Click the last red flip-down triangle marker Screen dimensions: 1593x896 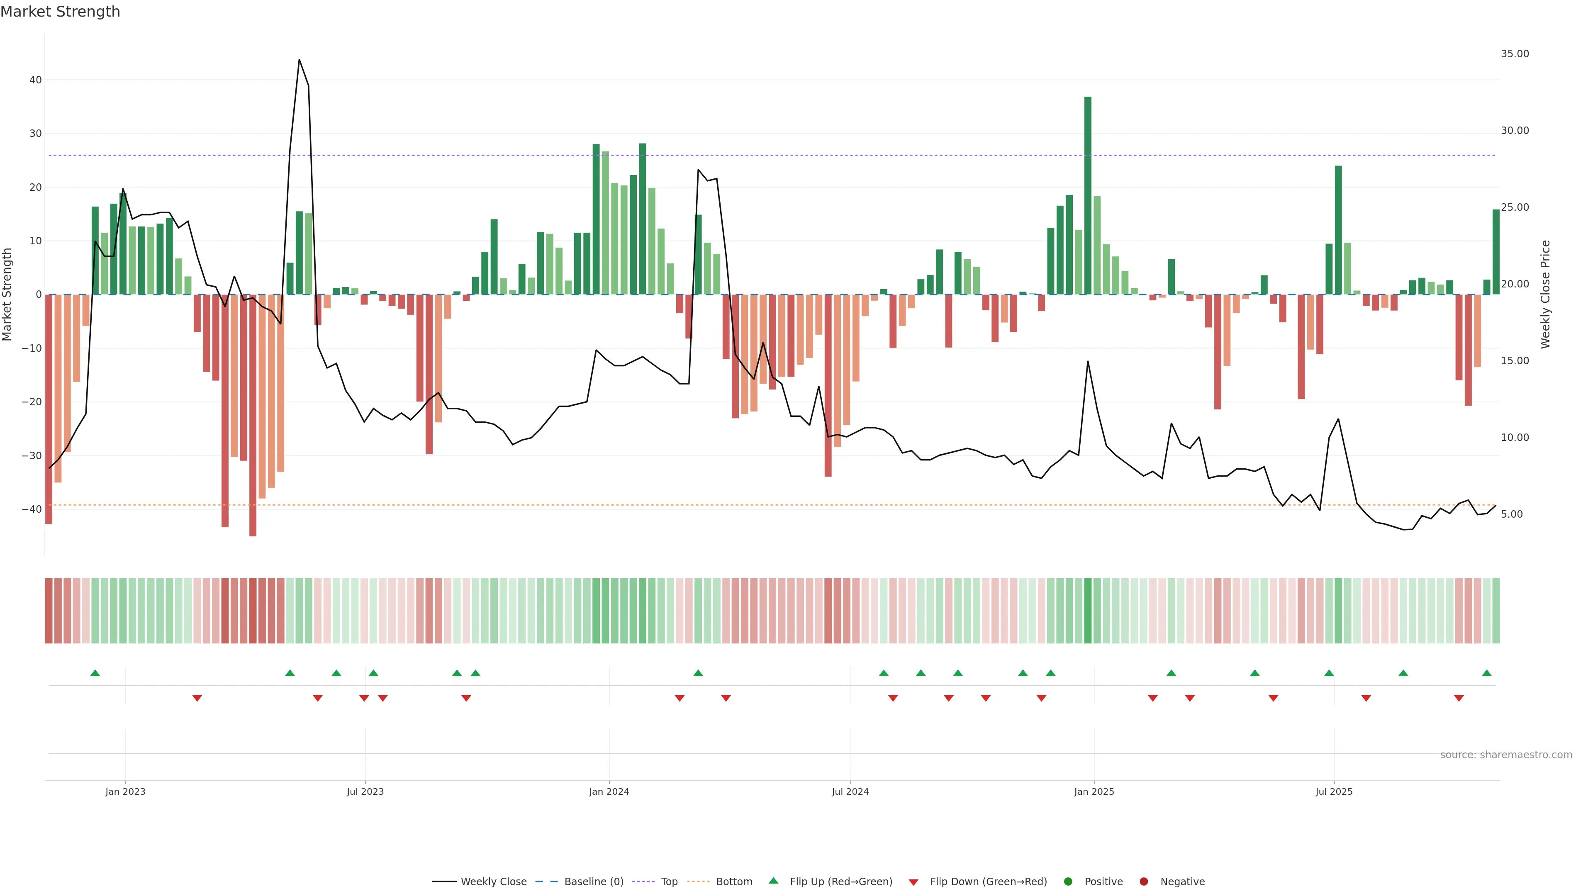pos(1459,698)
